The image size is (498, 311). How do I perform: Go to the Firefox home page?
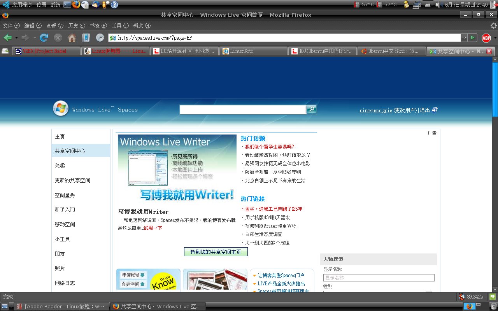point(72,38)
